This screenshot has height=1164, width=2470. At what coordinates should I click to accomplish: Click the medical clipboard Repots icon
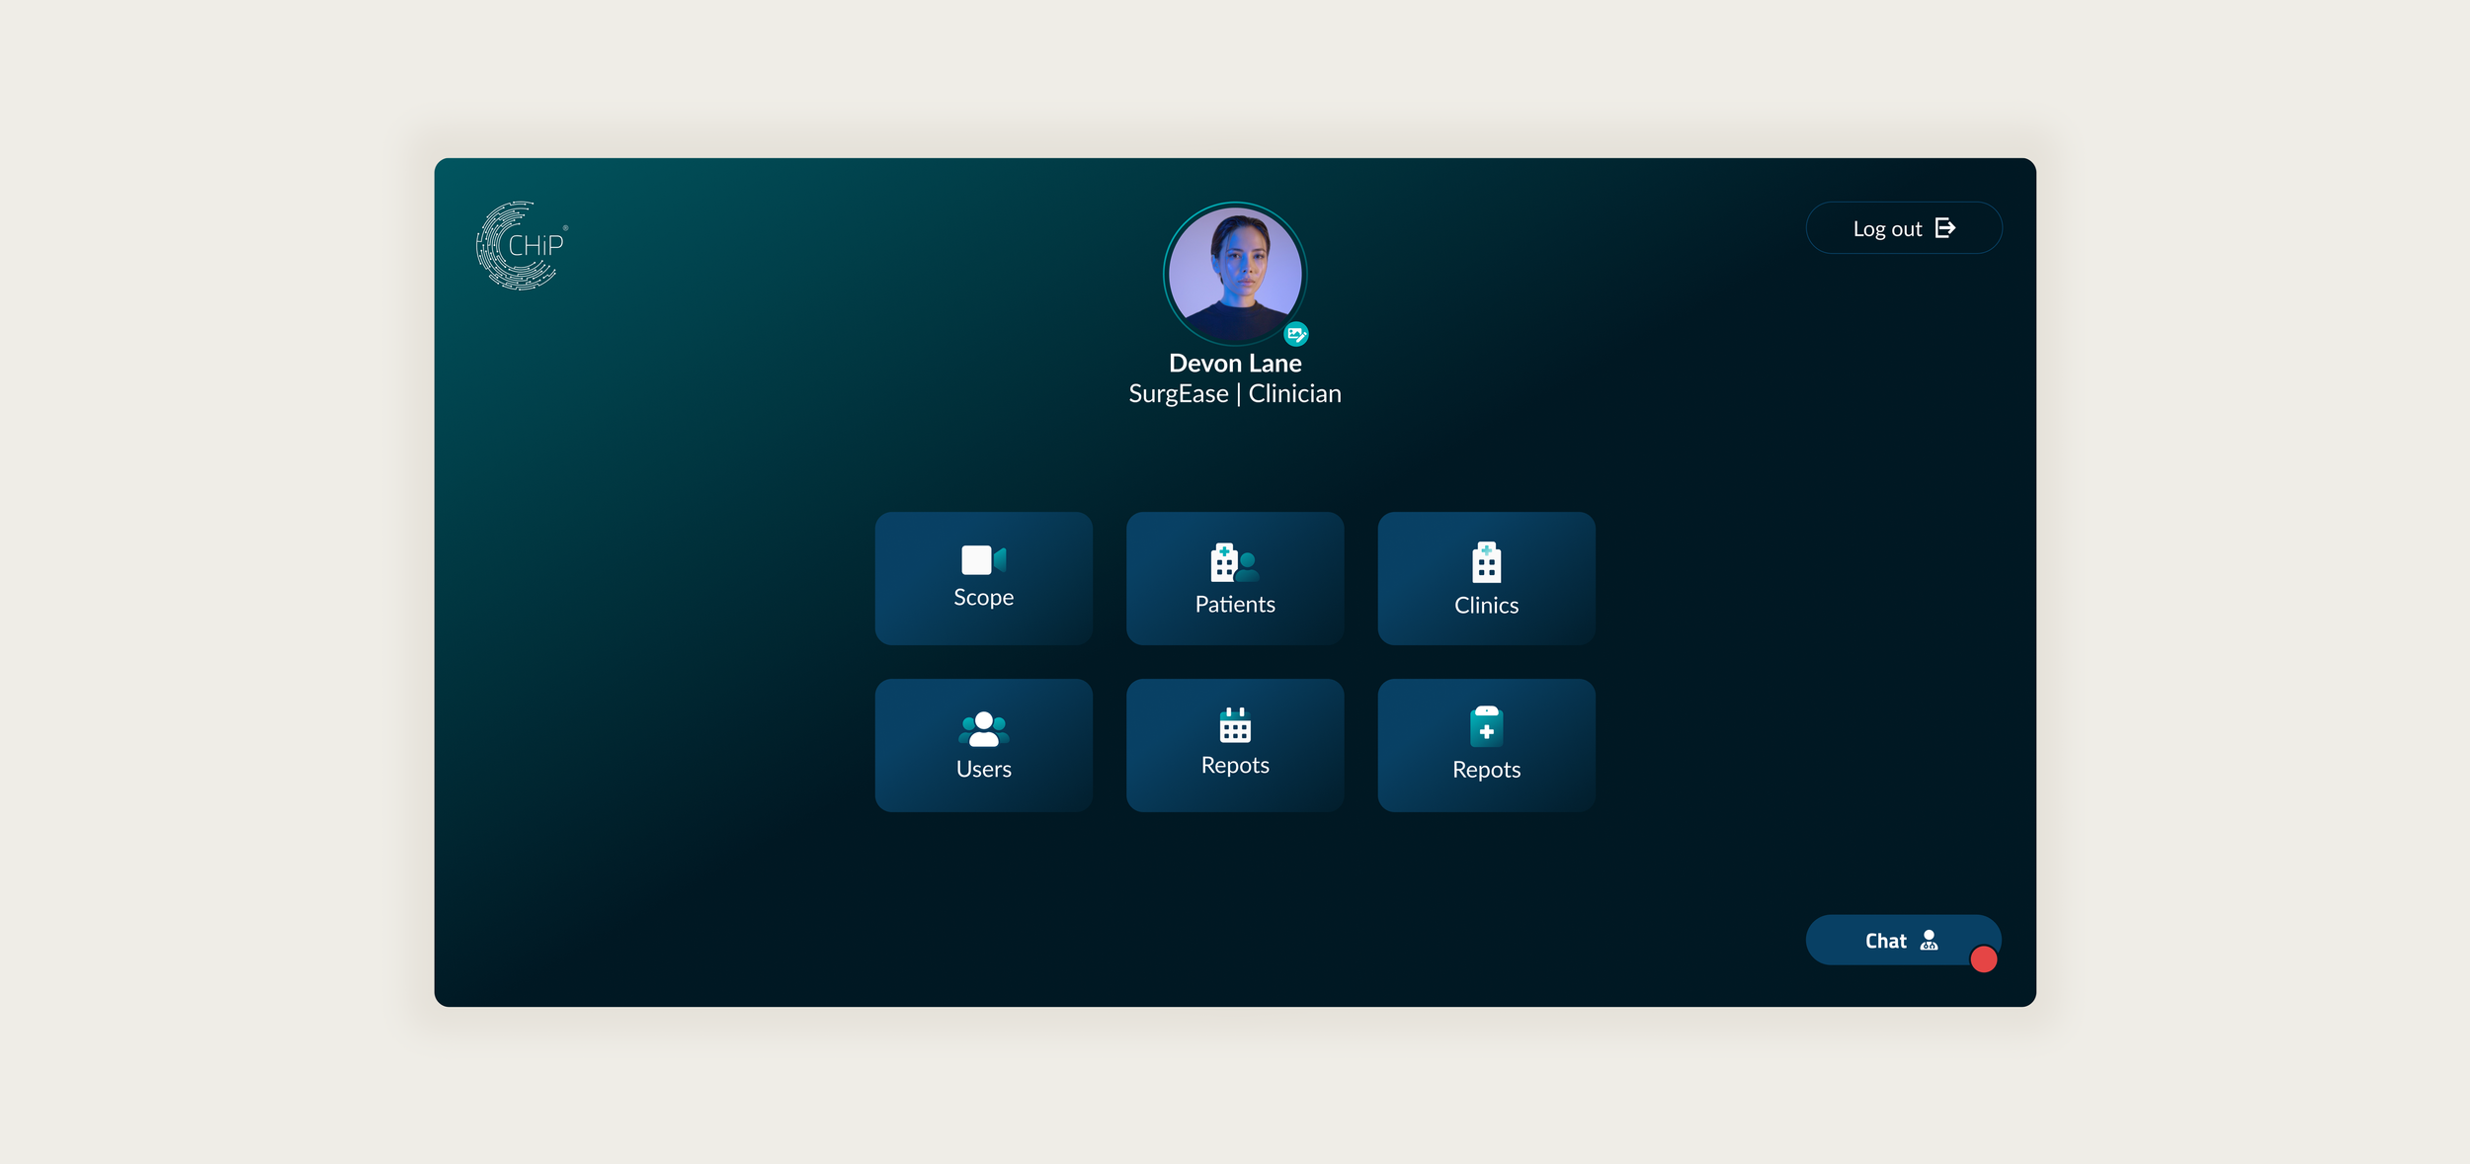click(x=1486, y=727)
